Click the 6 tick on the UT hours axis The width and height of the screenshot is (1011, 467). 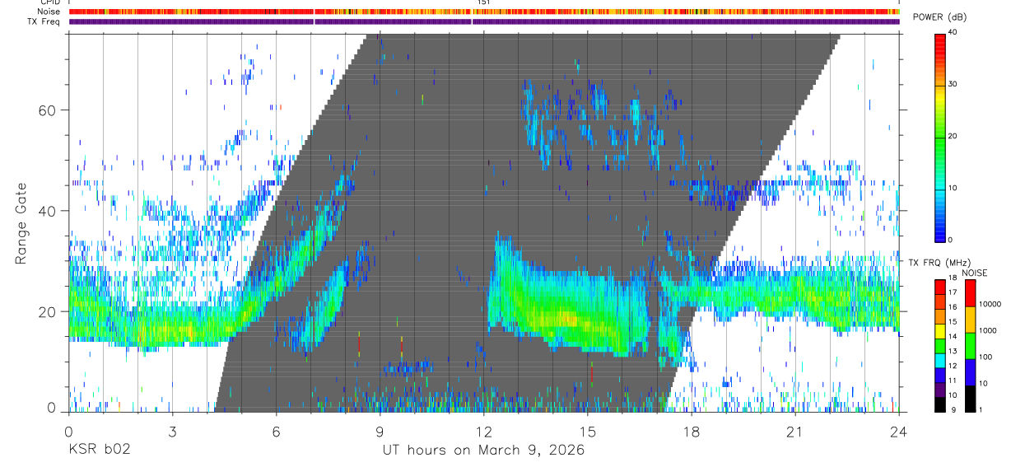coord(276,431)
